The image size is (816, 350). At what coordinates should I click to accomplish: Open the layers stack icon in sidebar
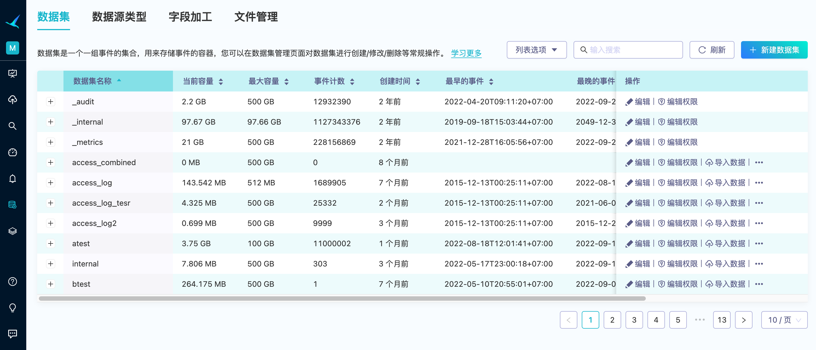click(13, 231)
